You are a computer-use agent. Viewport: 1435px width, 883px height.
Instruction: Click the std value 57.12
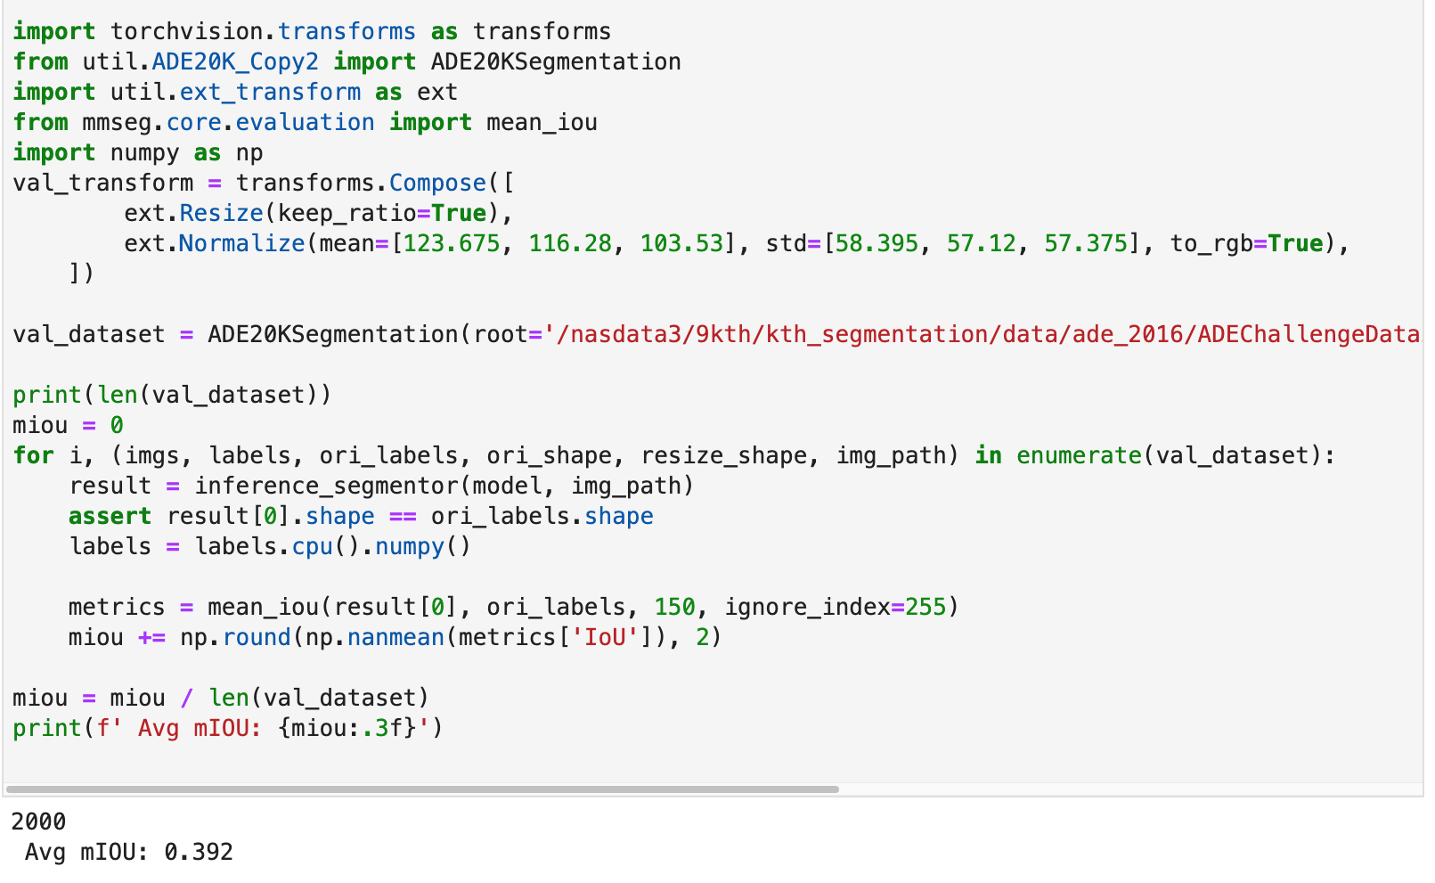click(981, 243)
